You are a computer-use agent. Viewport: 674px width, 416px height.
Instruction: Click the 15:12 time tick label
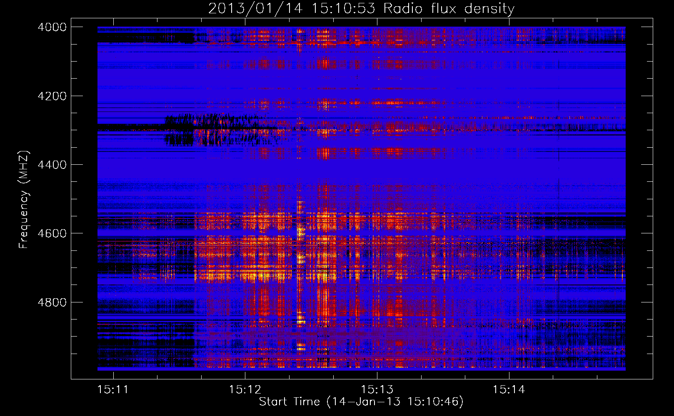[245, 390]
